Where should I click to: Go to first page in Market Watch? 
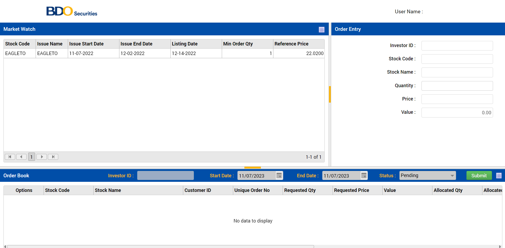(x=10, y=157)
